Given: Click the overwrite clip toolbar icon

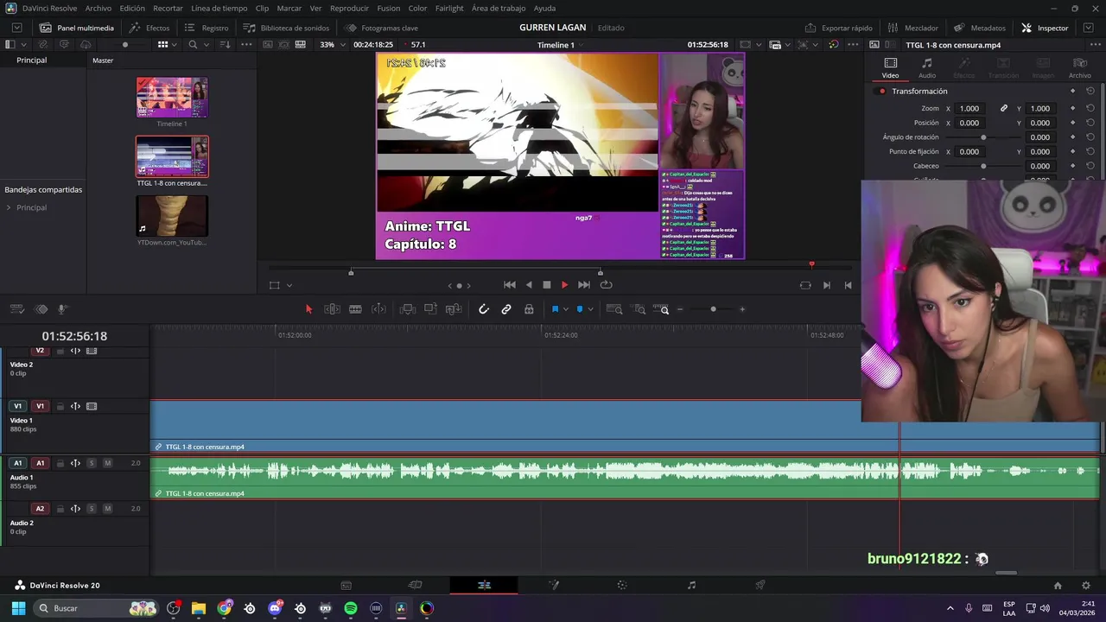Looking at the screenshot, I should click(x=430, y=309).
